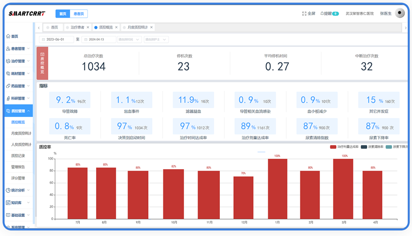Viewport: 412px width, 236px height.
Task: Open the 首页 sidebar home icon
Action: [x=8, y=36]
